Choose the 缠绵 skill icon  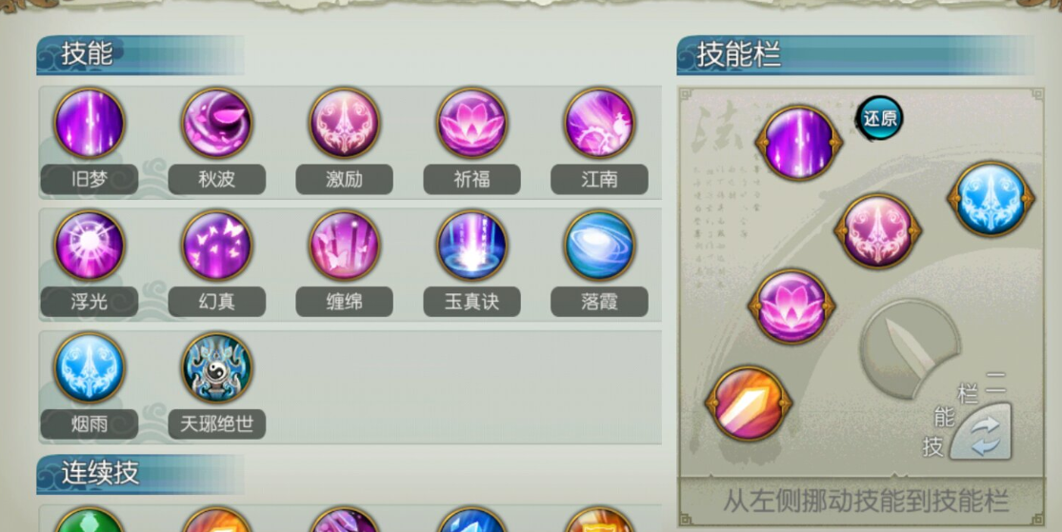tap(344, 245)
